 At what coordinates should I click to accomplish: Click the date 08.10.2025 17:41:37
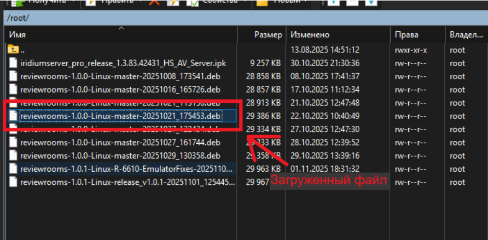point(325,77)
